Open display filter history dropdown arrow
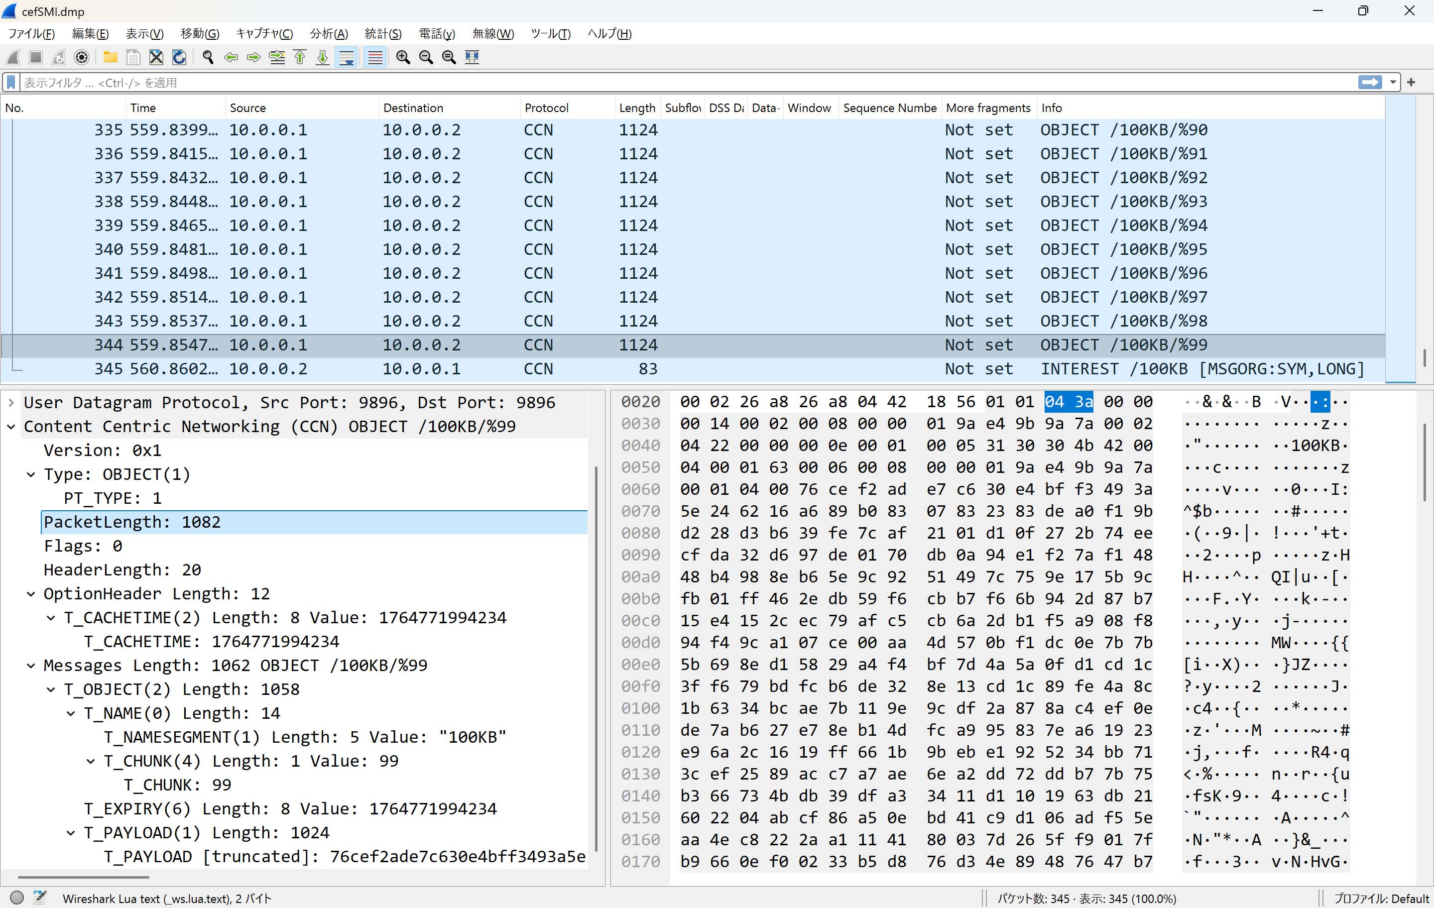 coord(1393,82)
